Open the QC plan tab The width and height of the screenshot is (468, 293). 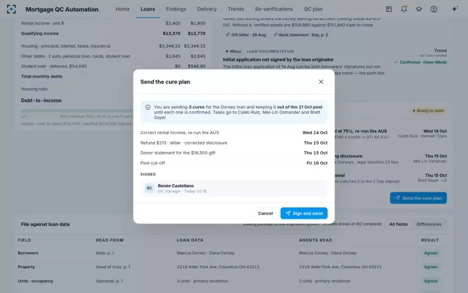tap(313, 9)
